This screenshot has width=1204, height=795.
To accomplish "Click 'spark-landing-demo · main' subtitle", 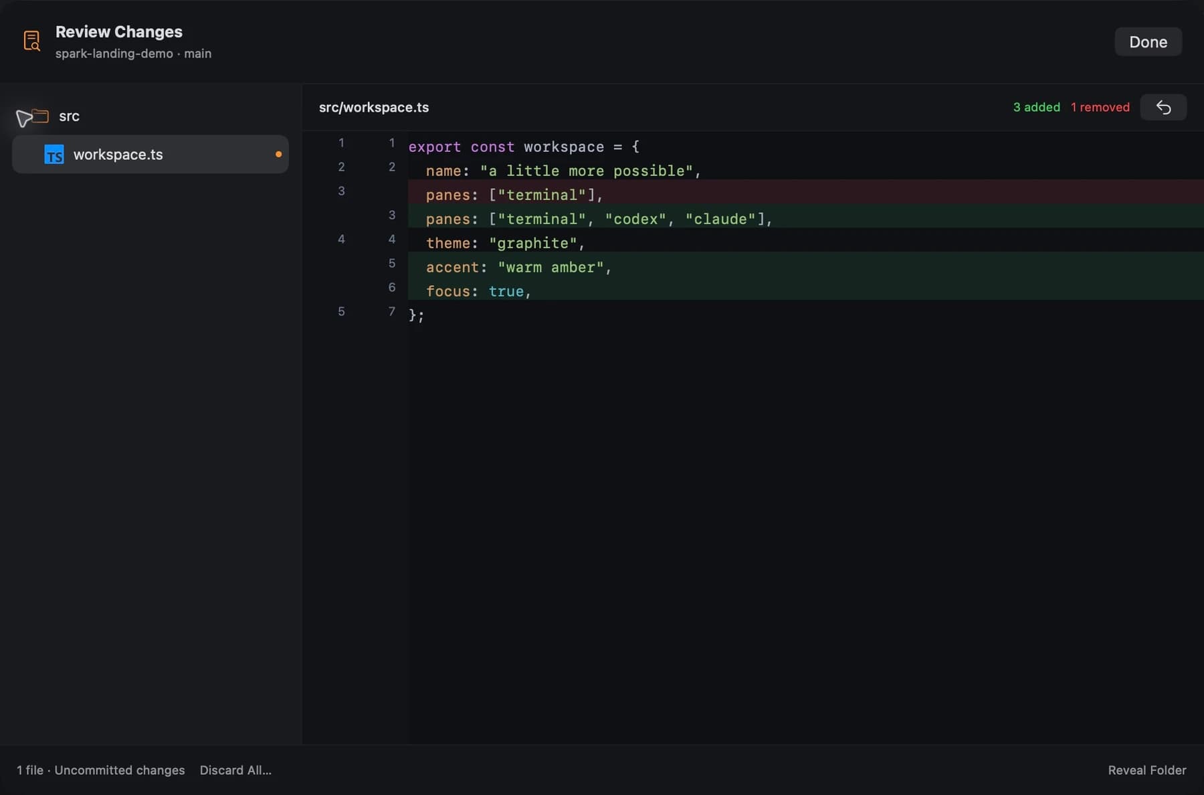I will tap(133, 54).
